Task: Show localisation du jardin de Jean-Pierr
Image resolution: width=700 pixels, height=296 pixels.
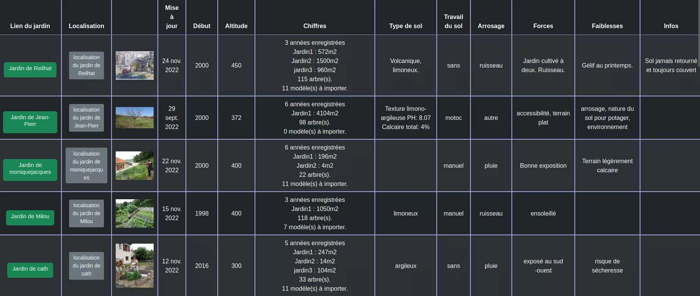Action: 87,118
